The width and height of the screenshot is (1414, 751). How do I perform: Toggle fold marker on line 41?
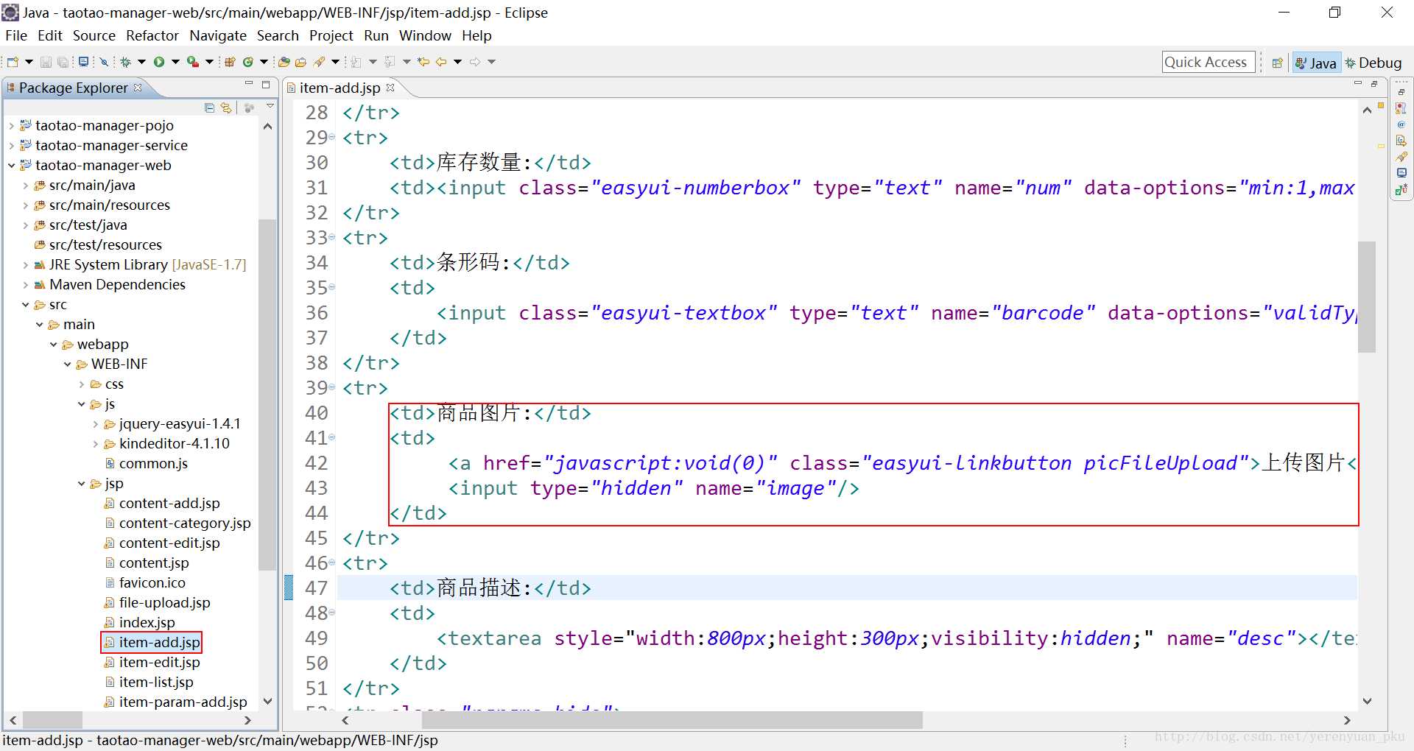(x=331, y=438)
